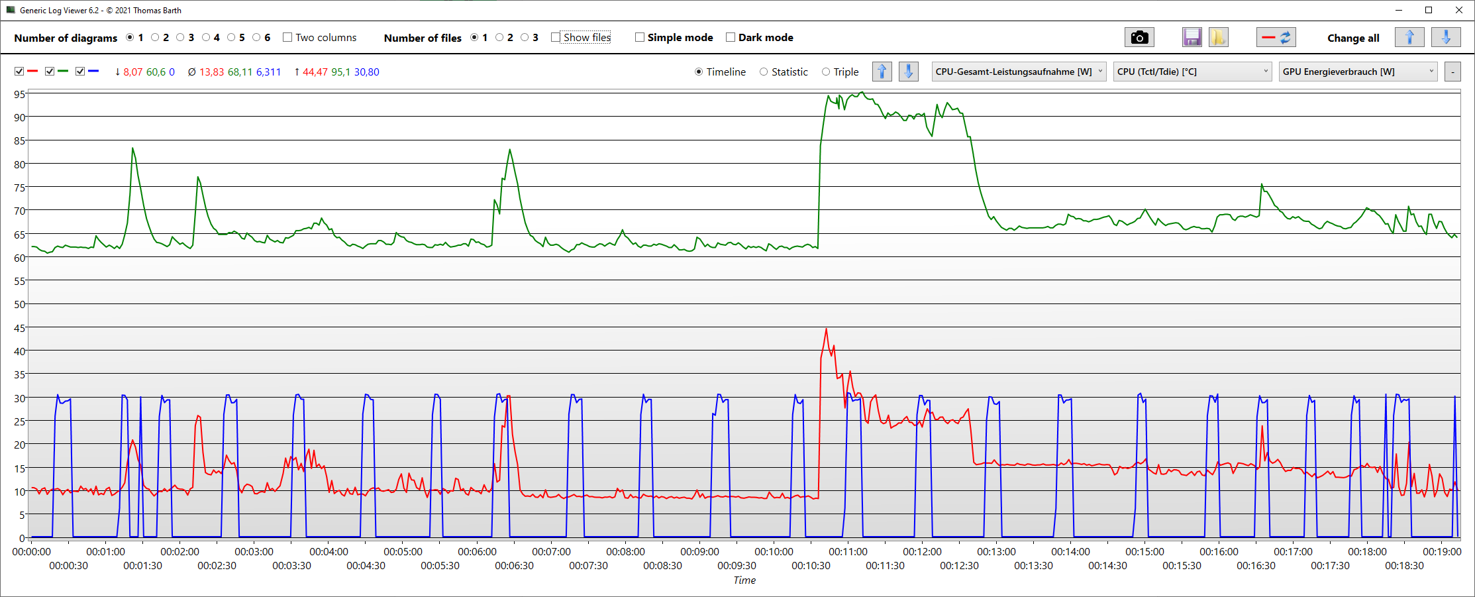Select 3 for Number of files
This screenshot has height=597, width=1475.
pyautogui.click(x=525, y=38)
